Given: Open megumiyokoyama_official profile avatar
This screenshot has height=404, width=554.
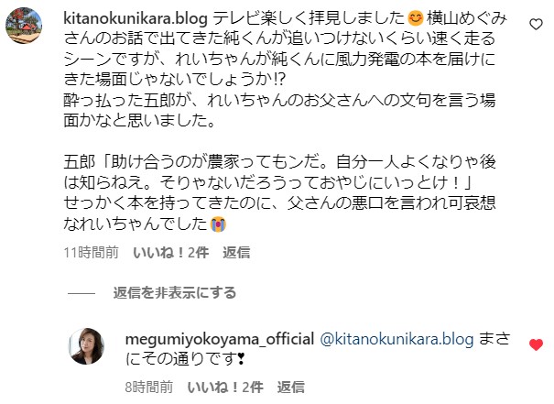Looking at the screenshot, I should point(86,346).
